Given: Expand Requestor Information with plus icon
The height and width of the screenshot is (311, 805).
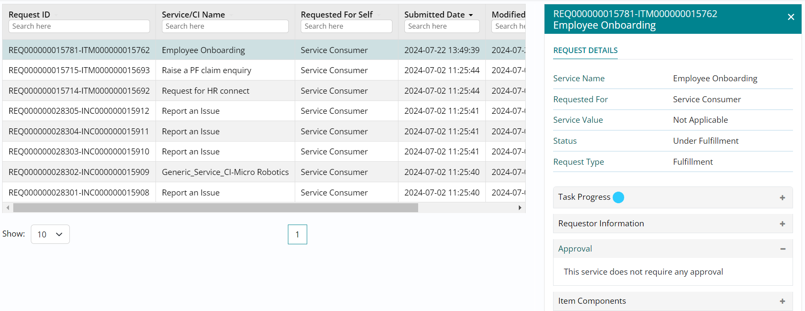Looking at the screenshot, I should 782,224.
